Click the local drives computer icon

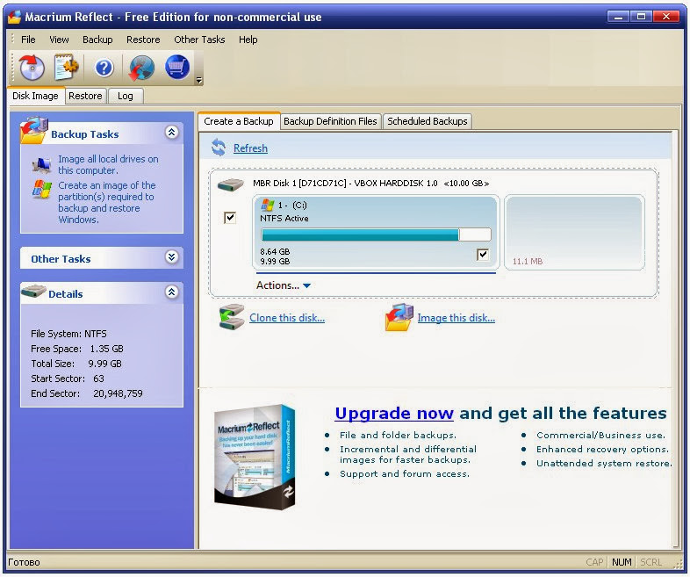click(41, 165)
